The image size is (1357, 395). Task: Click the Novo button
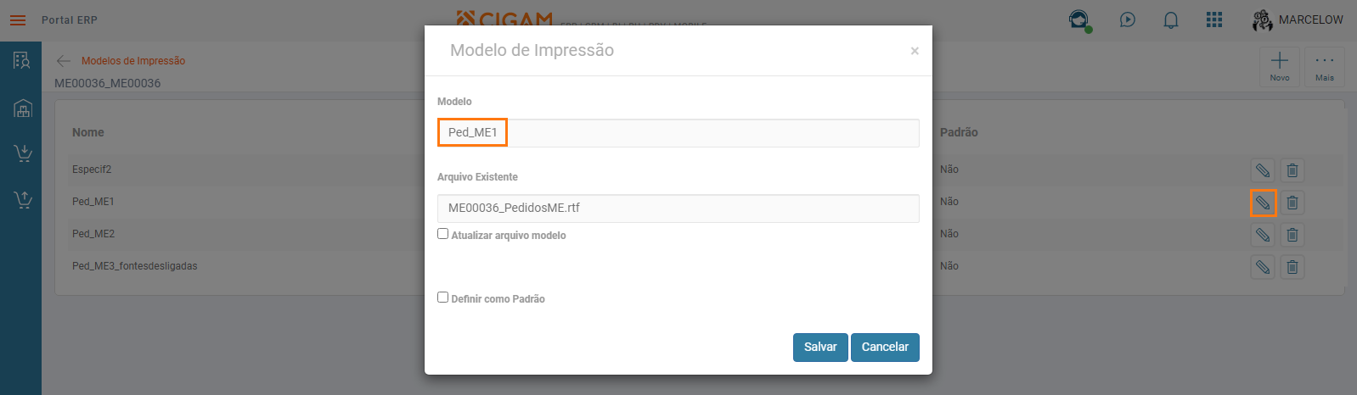(x=1280, y=66)
